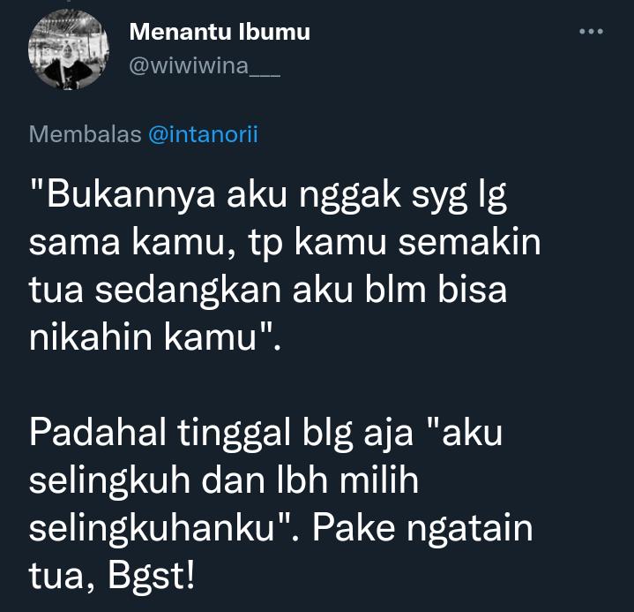Click the Membalas reply label
This screenshot has width=634, height=612.
[x=86, y=134]
